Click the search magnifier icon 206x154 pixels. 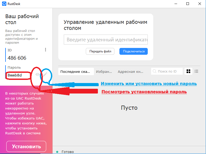155,71
